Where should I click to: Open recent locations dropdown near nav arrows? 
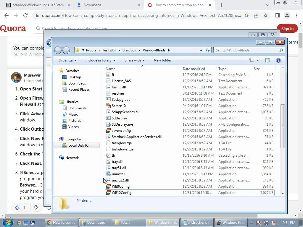pos(72,50)
